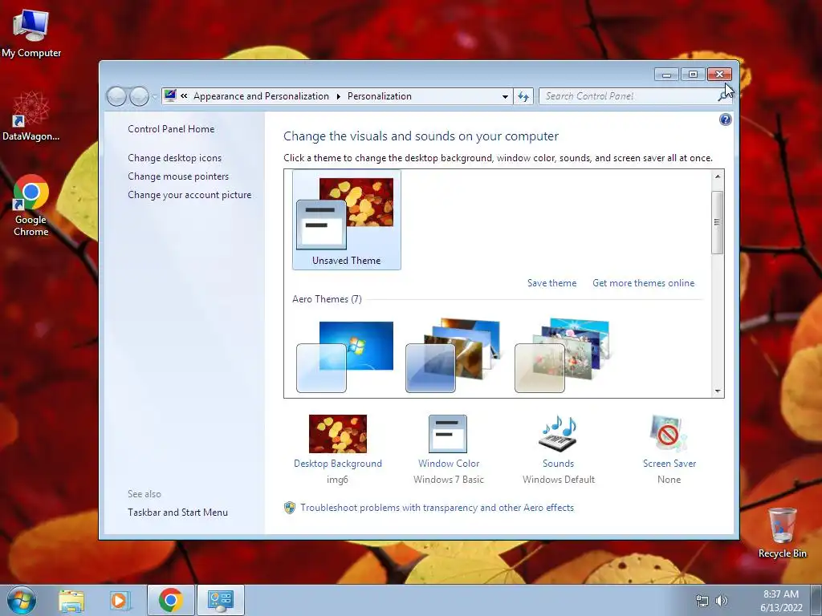
Task: Expand the double-chevron breadcrumb overflow
Action: click(x=184, y=96)
